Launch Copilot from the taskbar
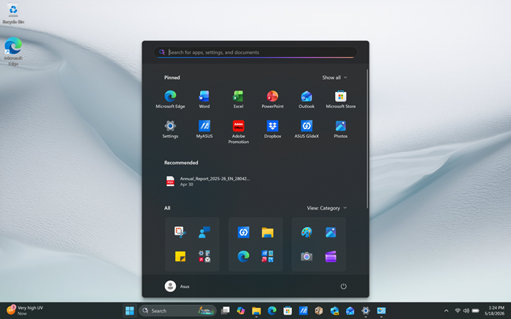The width and height of the screenshot is (511, 319). [x=241, y=310]
